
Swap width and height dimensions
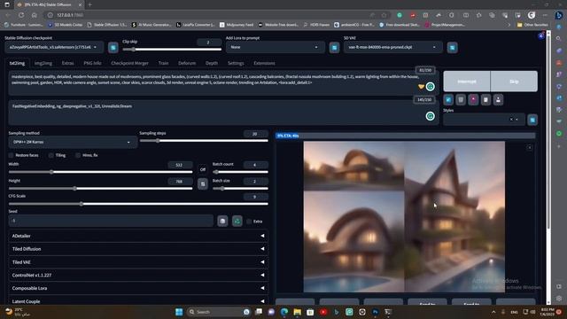[x=203, y=184]
